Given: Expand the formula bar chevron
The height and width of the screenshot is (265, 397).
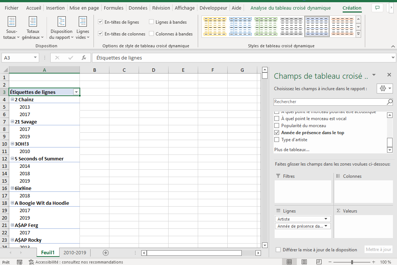Looking at the screenshot, I should tap(393, 57).
